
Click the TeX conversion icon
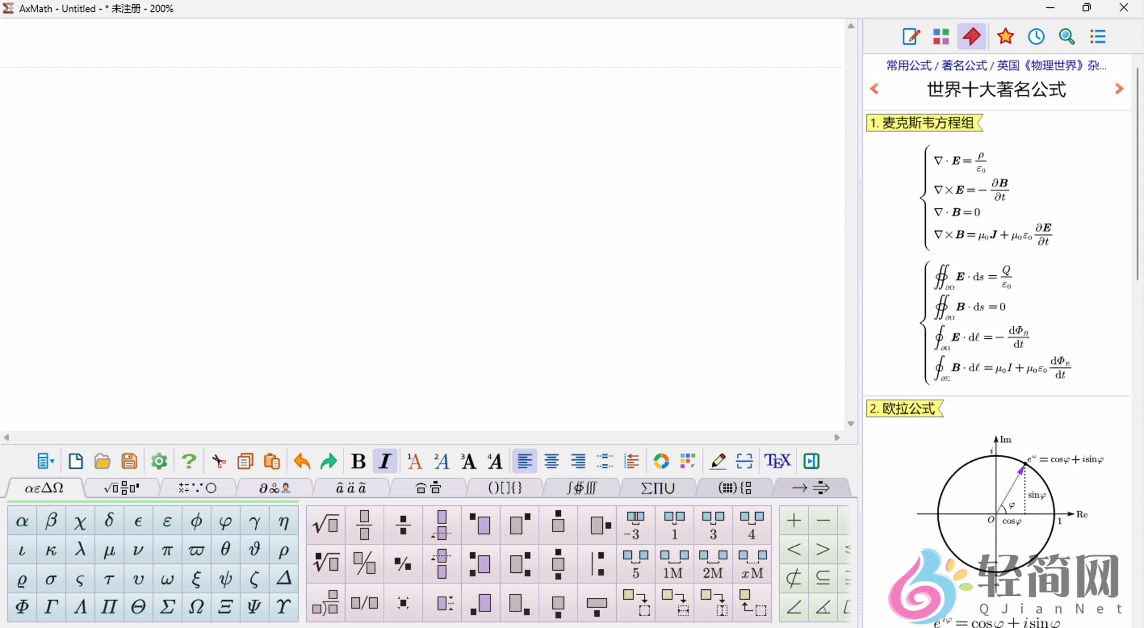(777, 461)
